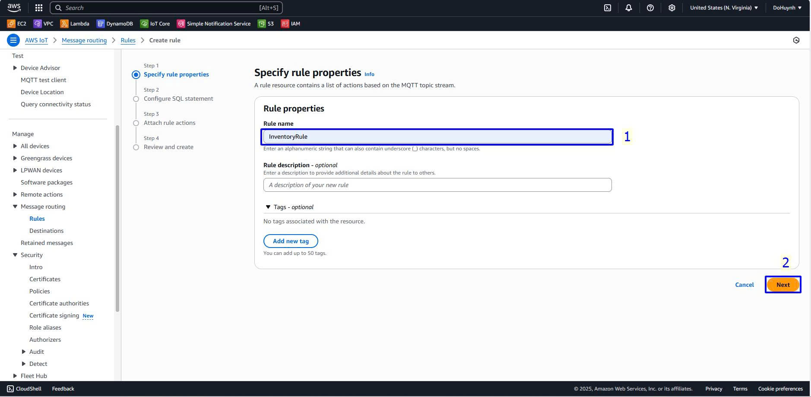This screenshot has height=397, width=811.
Task: Open the region selector dropdown
Action: pyautogui.click(x=724, y=8)
